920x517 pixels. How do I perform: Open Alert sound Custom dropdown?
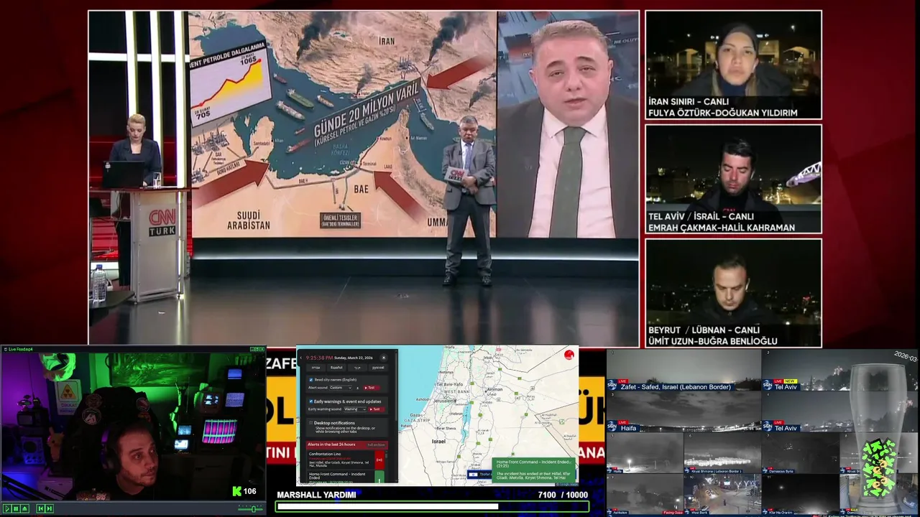pos(341,388)
